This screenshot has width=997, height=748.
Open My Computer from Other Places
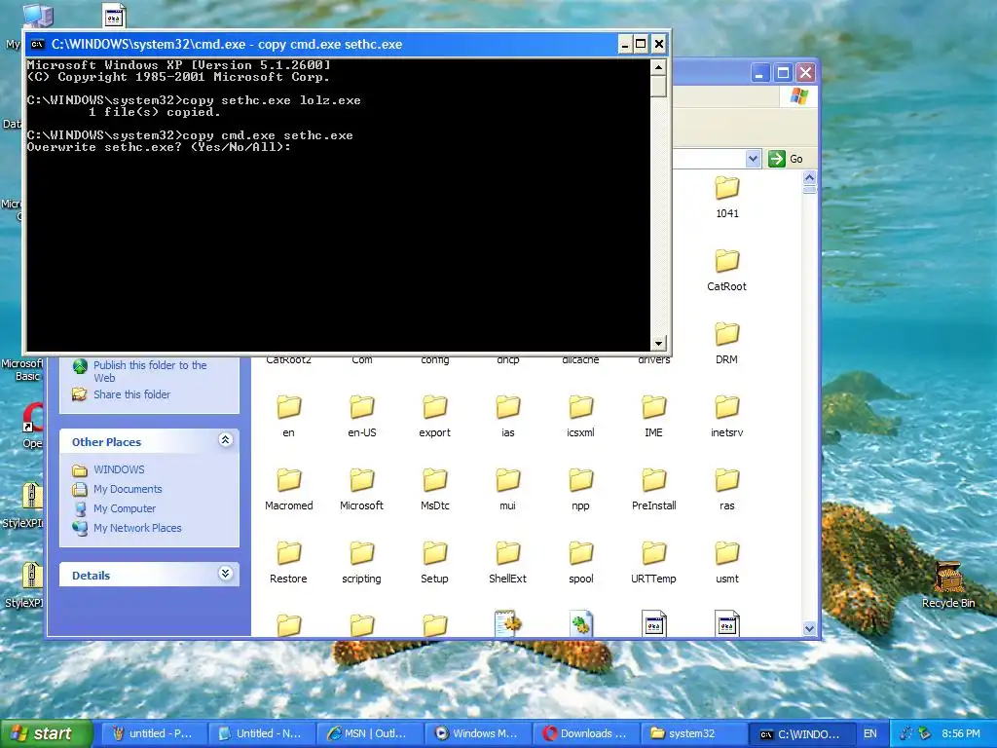tap(125, 508)
